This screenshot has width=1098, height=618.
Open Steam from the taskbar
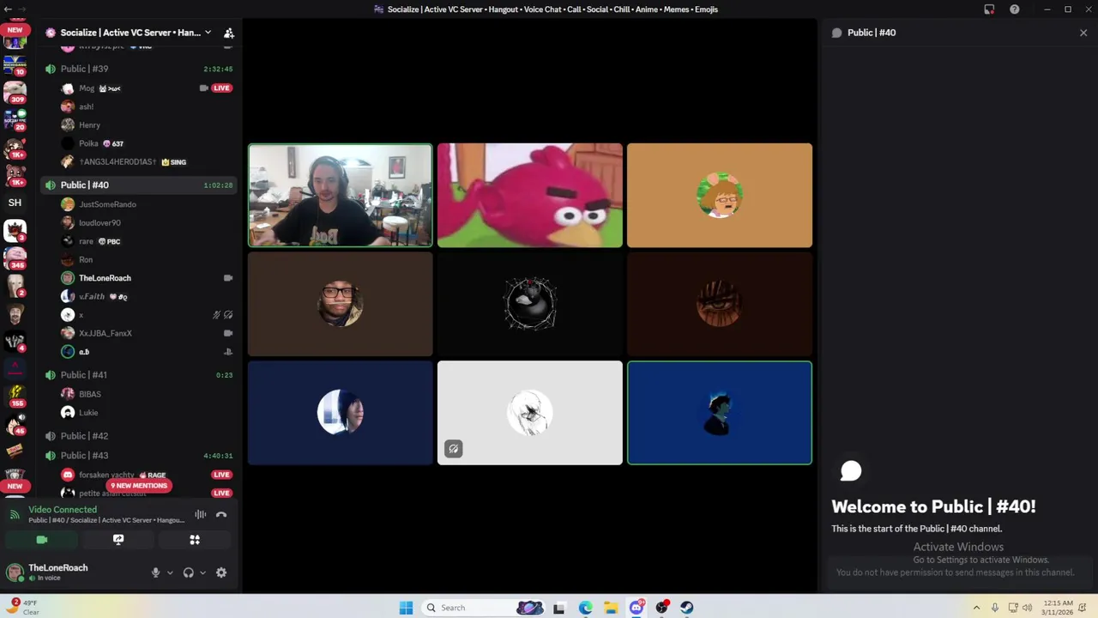point(687,608)
